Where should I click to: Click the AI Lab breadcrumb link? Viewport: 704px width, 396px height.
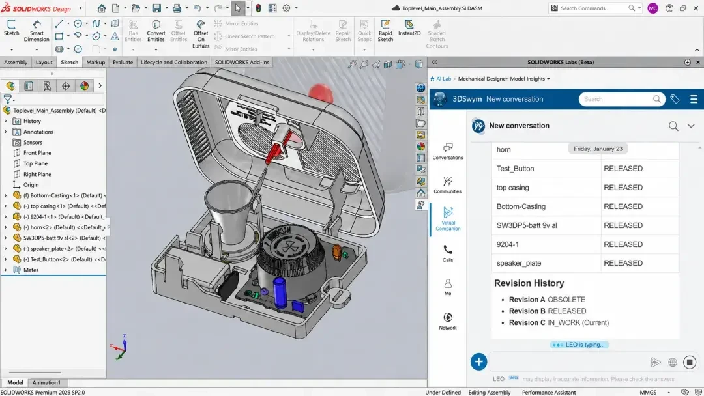pos(444,79)
